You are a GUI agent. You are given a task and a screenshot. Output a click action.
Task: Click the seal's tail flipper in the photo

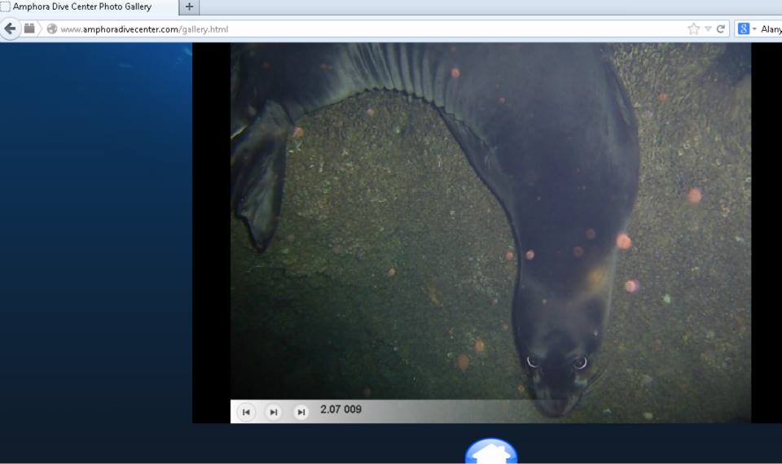click(261, 179)
